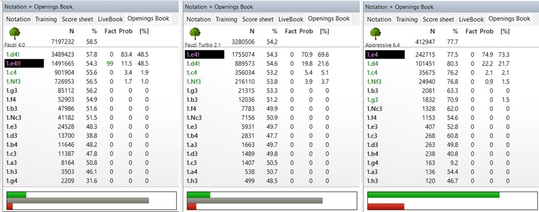
Task: Click total games 412947 in Aggressive 6.4
Action: tap(425, 42)
